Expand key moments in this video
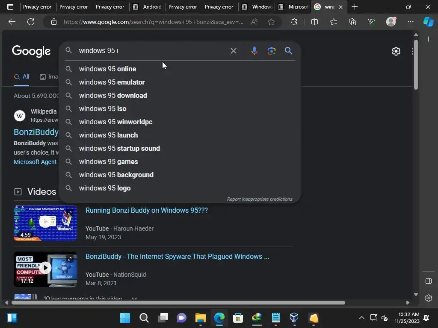This screenshot has height=328, width=438. point(134,299)
